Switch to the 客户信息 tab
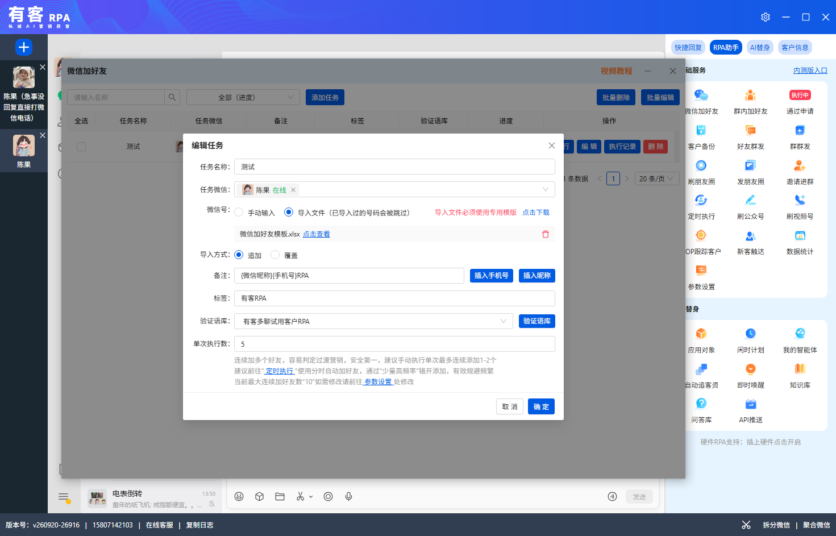The height and width of the screenshot is (536, 836). pyautogui.click(x=795, y=48)
